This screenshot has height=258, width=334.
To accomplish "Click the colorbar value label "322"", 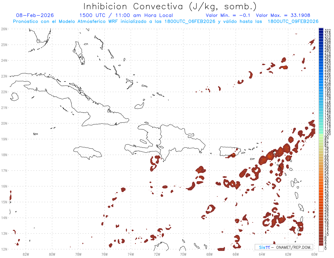I will point(327,30).
